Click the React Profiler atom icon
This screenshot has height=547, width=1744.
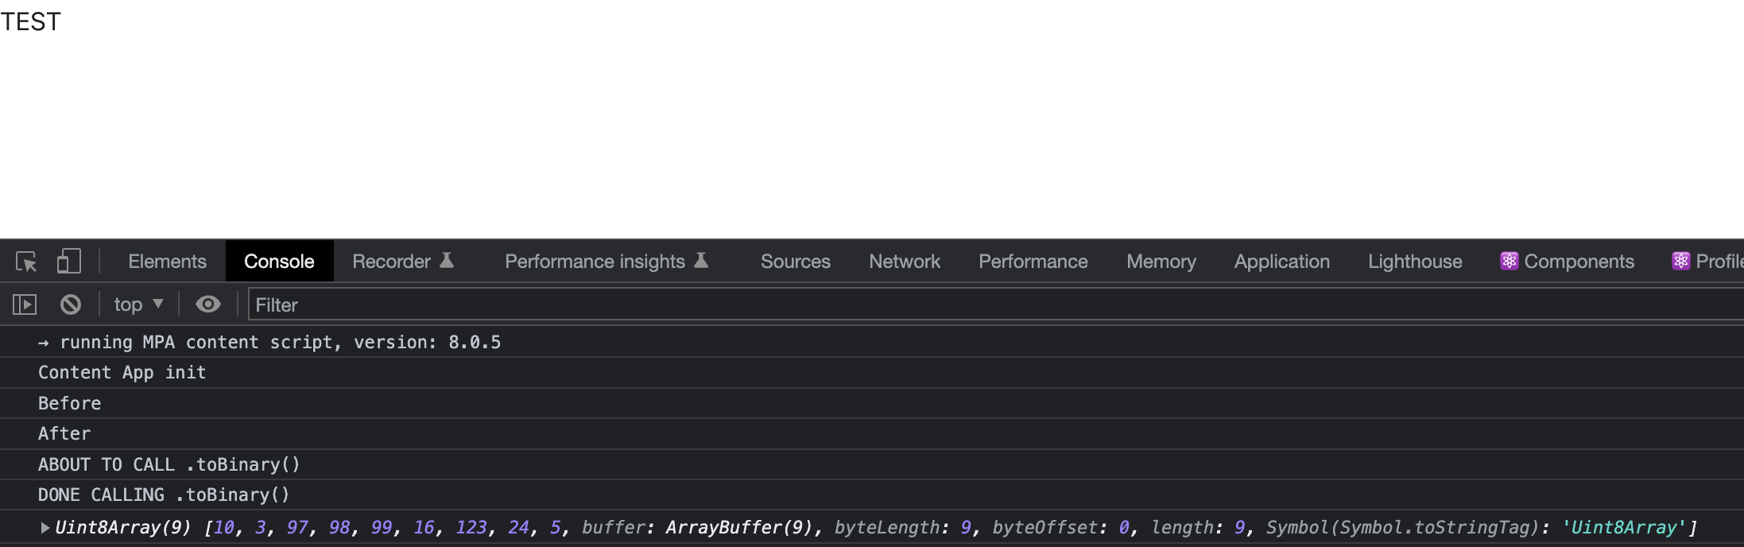pyautogui.click(x=1680, y=261)
